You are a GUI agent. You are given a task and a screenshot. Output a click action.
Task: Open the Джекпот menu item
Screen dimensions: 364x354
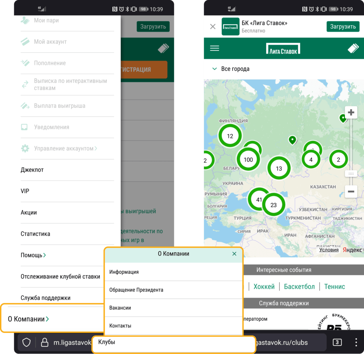click(x=32, y=170)
